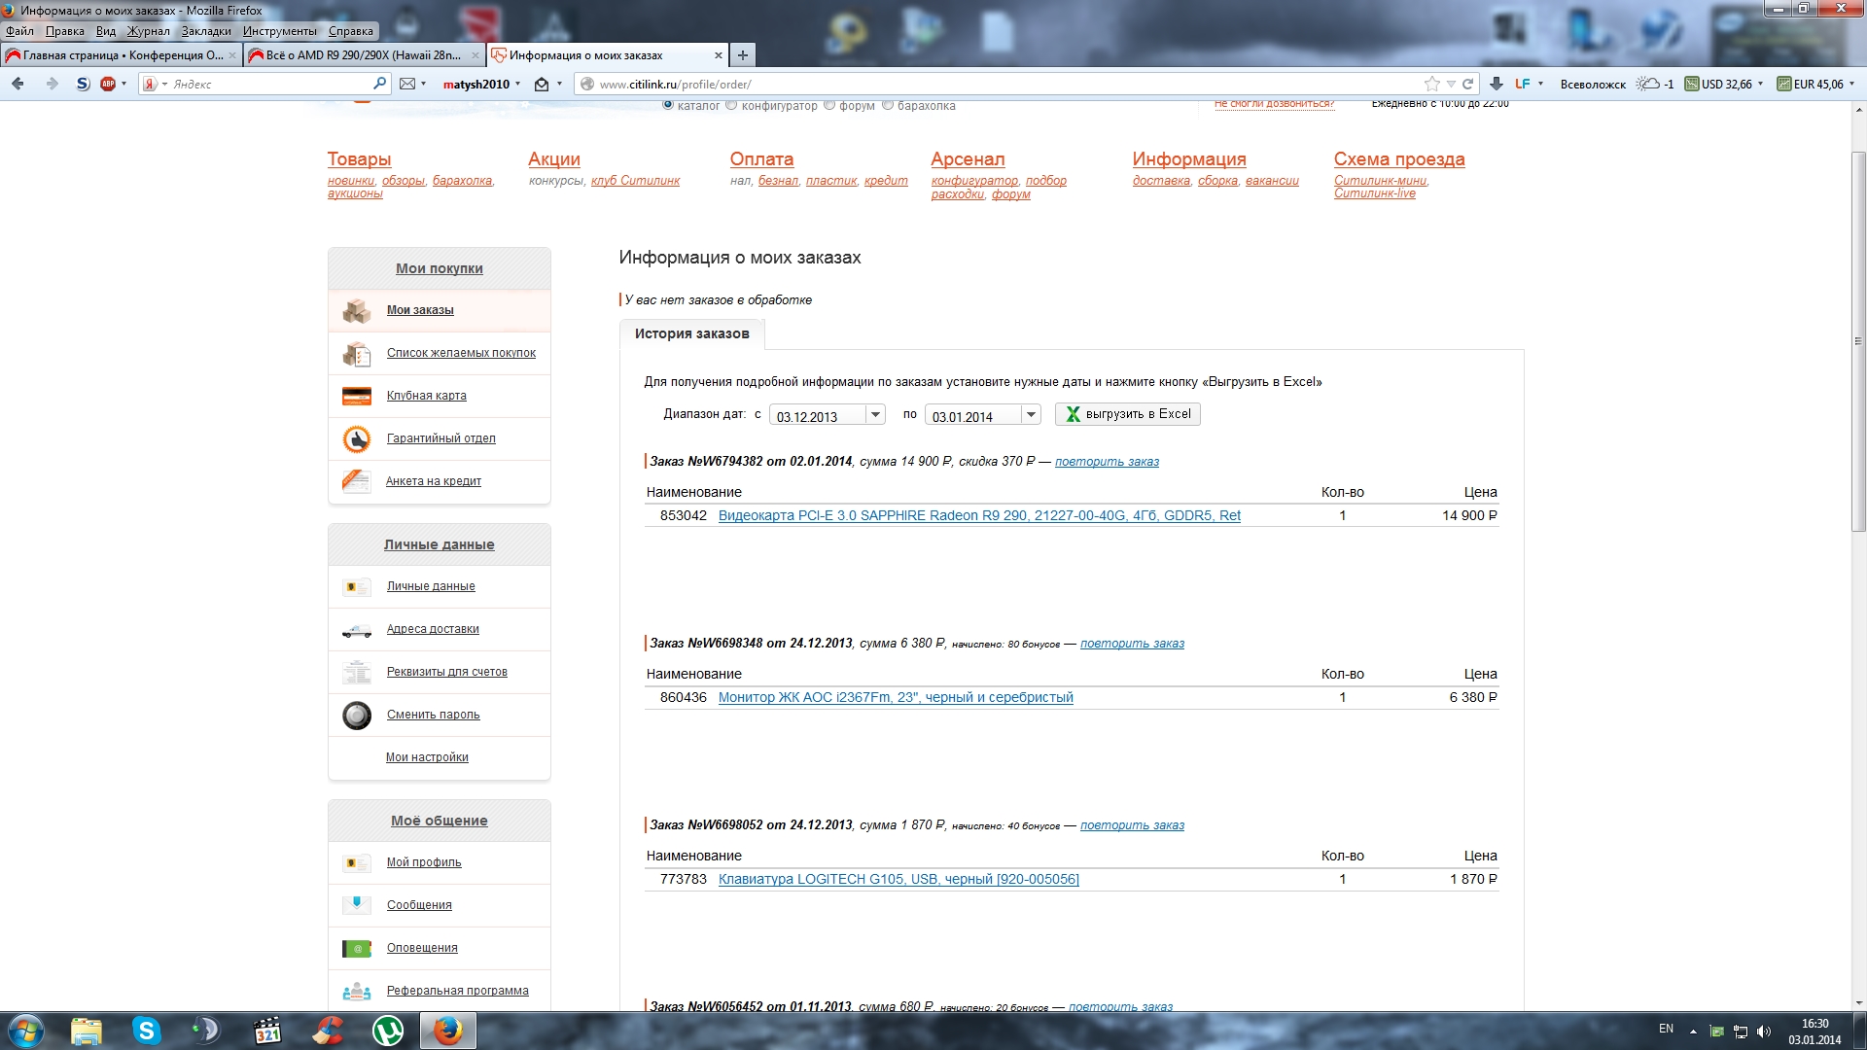Viewport: 1867px width, 1050px height.
Task: Click the vertical page scrollbar thumb
Action: point(1858,340)
